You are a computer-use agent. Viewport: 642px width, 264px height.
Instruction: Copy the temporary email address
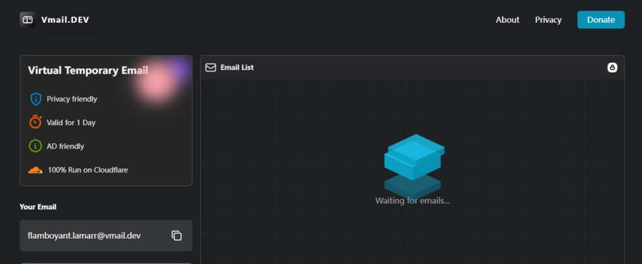177,236
